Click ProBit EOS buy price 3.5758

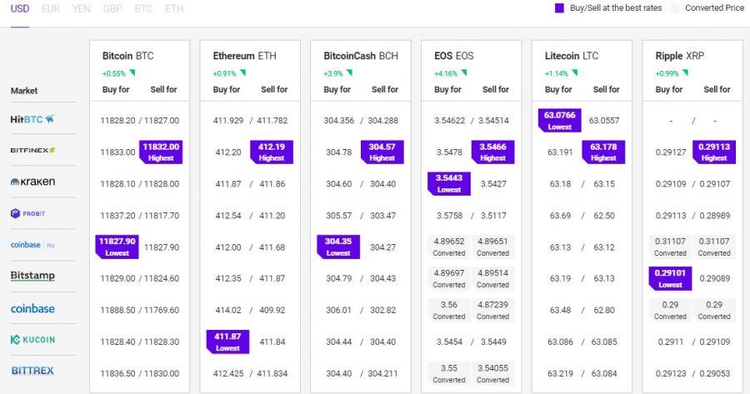450,216
